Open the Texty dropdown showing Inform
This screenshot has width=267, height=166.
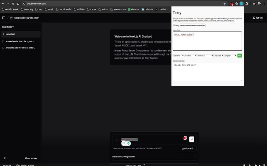pos(191,55)
